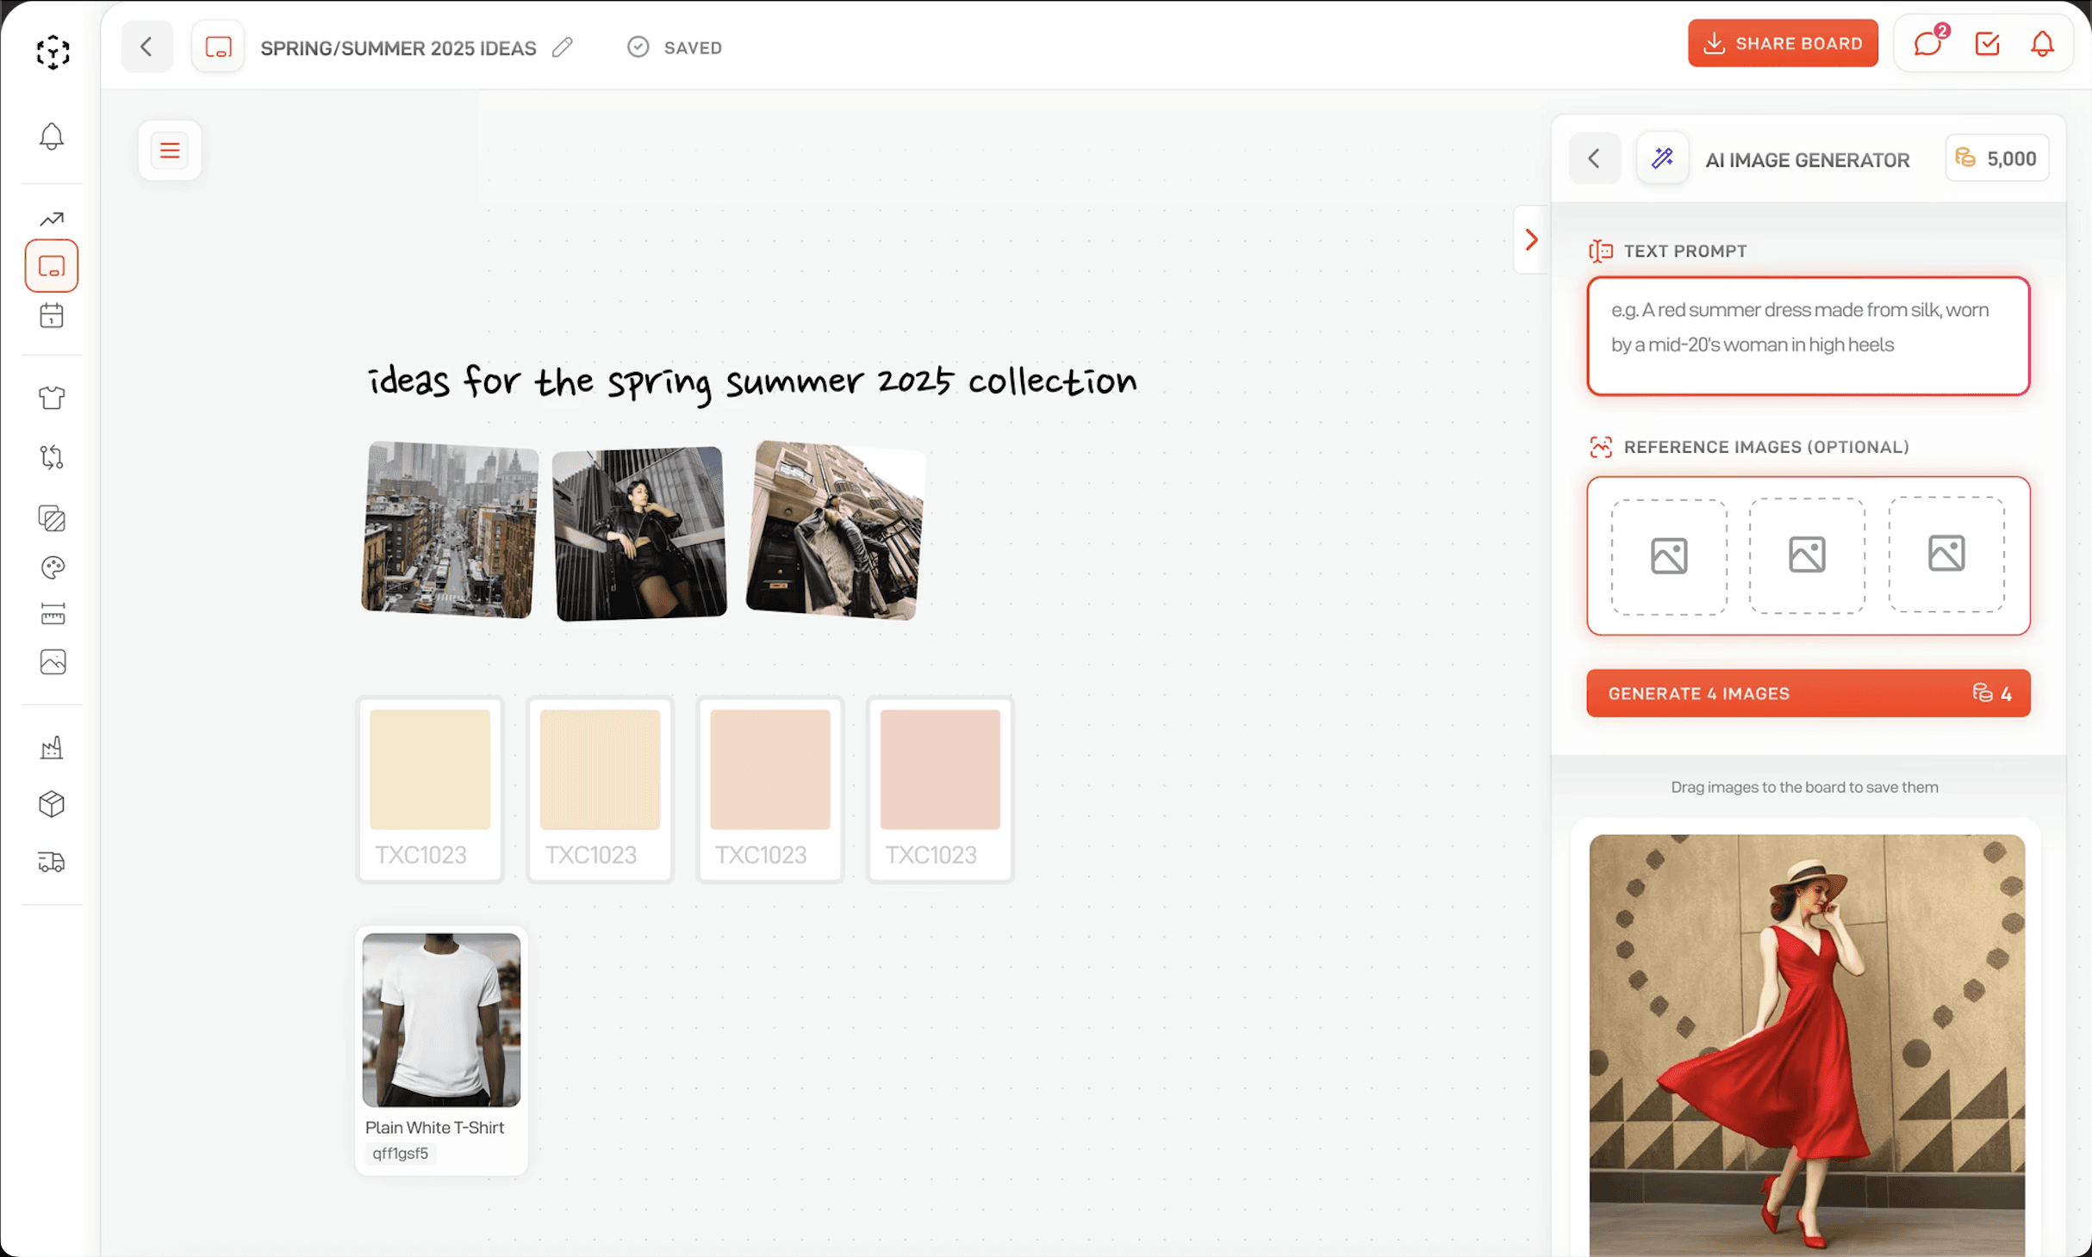
Task: Click the text prompt input field
Action: 1808,336
